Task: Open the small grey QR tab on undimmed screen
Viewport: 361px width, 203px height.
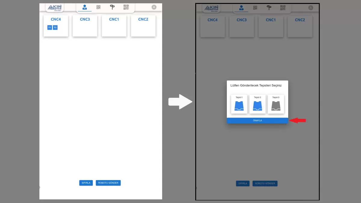Action: 98,7
